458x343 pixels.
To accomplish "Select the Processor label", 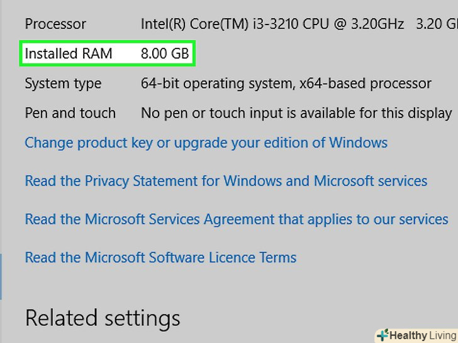I will 55,24.
